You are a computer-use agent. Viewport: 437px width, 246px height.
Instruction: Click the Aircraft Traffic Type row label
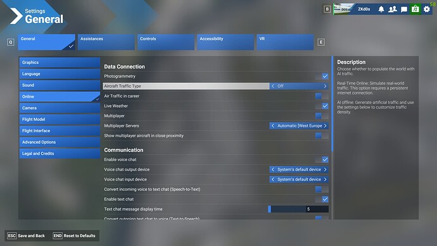point(123,86)
